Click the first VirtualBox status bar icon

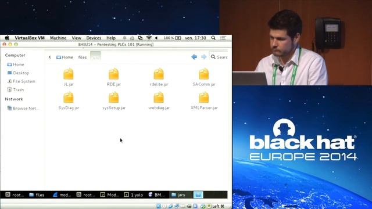(x=159, y=206)
